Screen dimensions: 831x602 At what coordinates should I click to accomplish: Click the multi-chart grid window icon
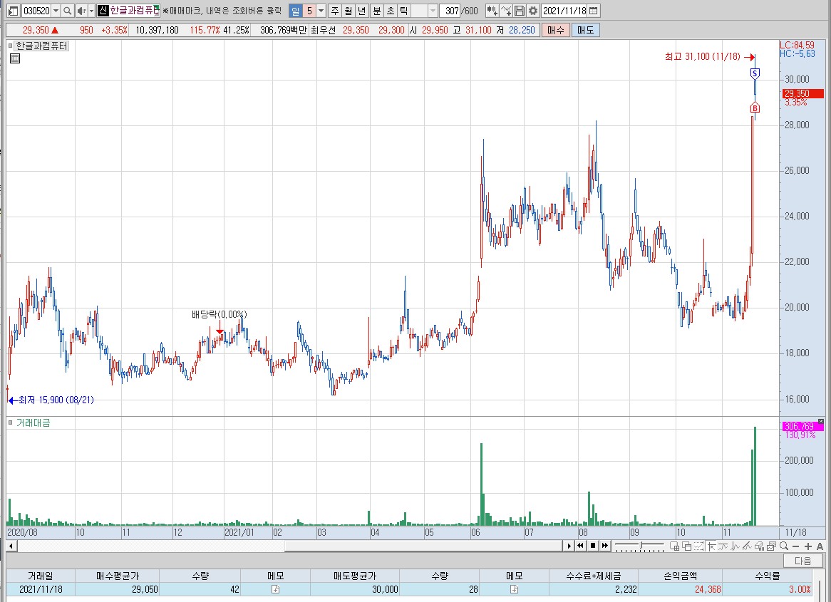tap(675, 546)
